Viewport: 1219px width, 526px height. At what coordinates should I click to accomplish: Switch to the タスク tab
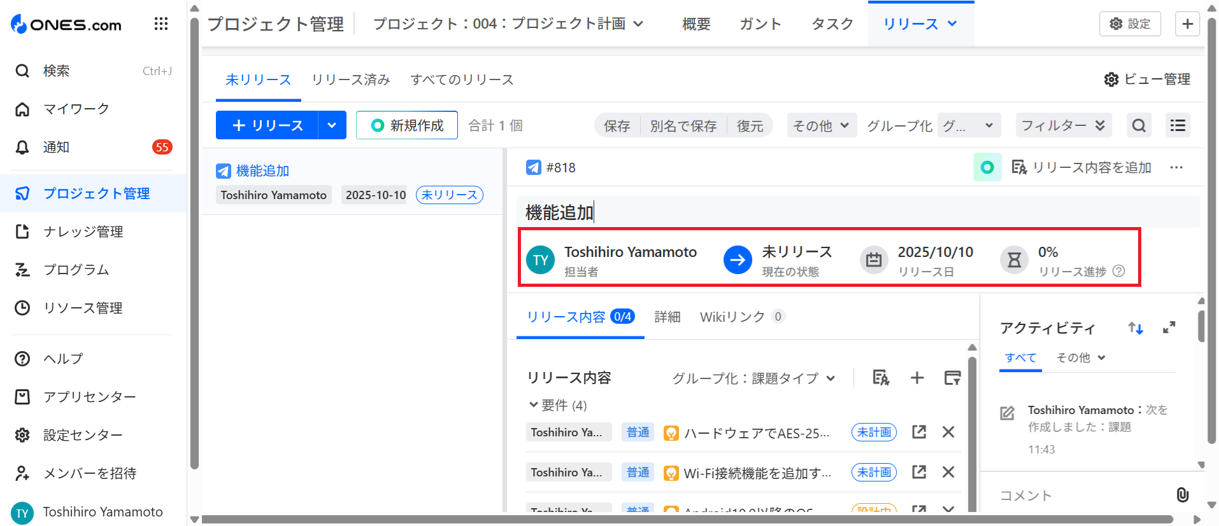click(832, 24)
